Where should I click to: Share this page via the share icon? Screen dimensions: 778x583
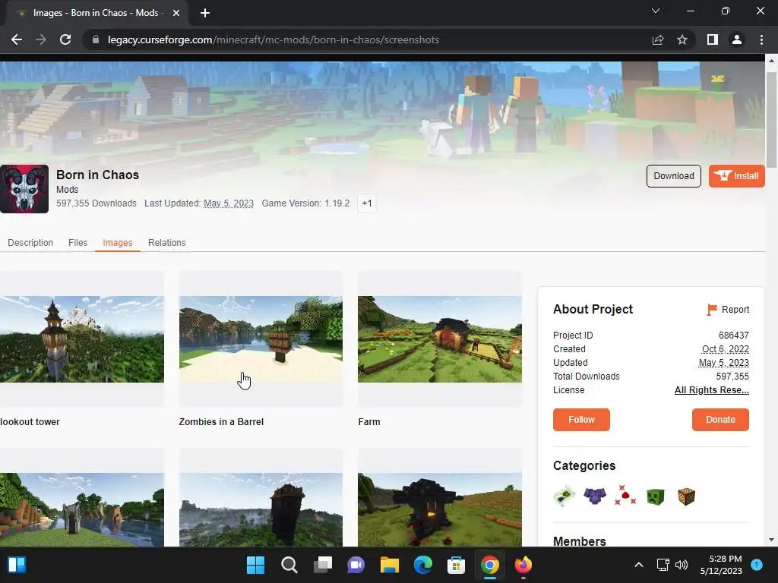[x=658, y=39]
